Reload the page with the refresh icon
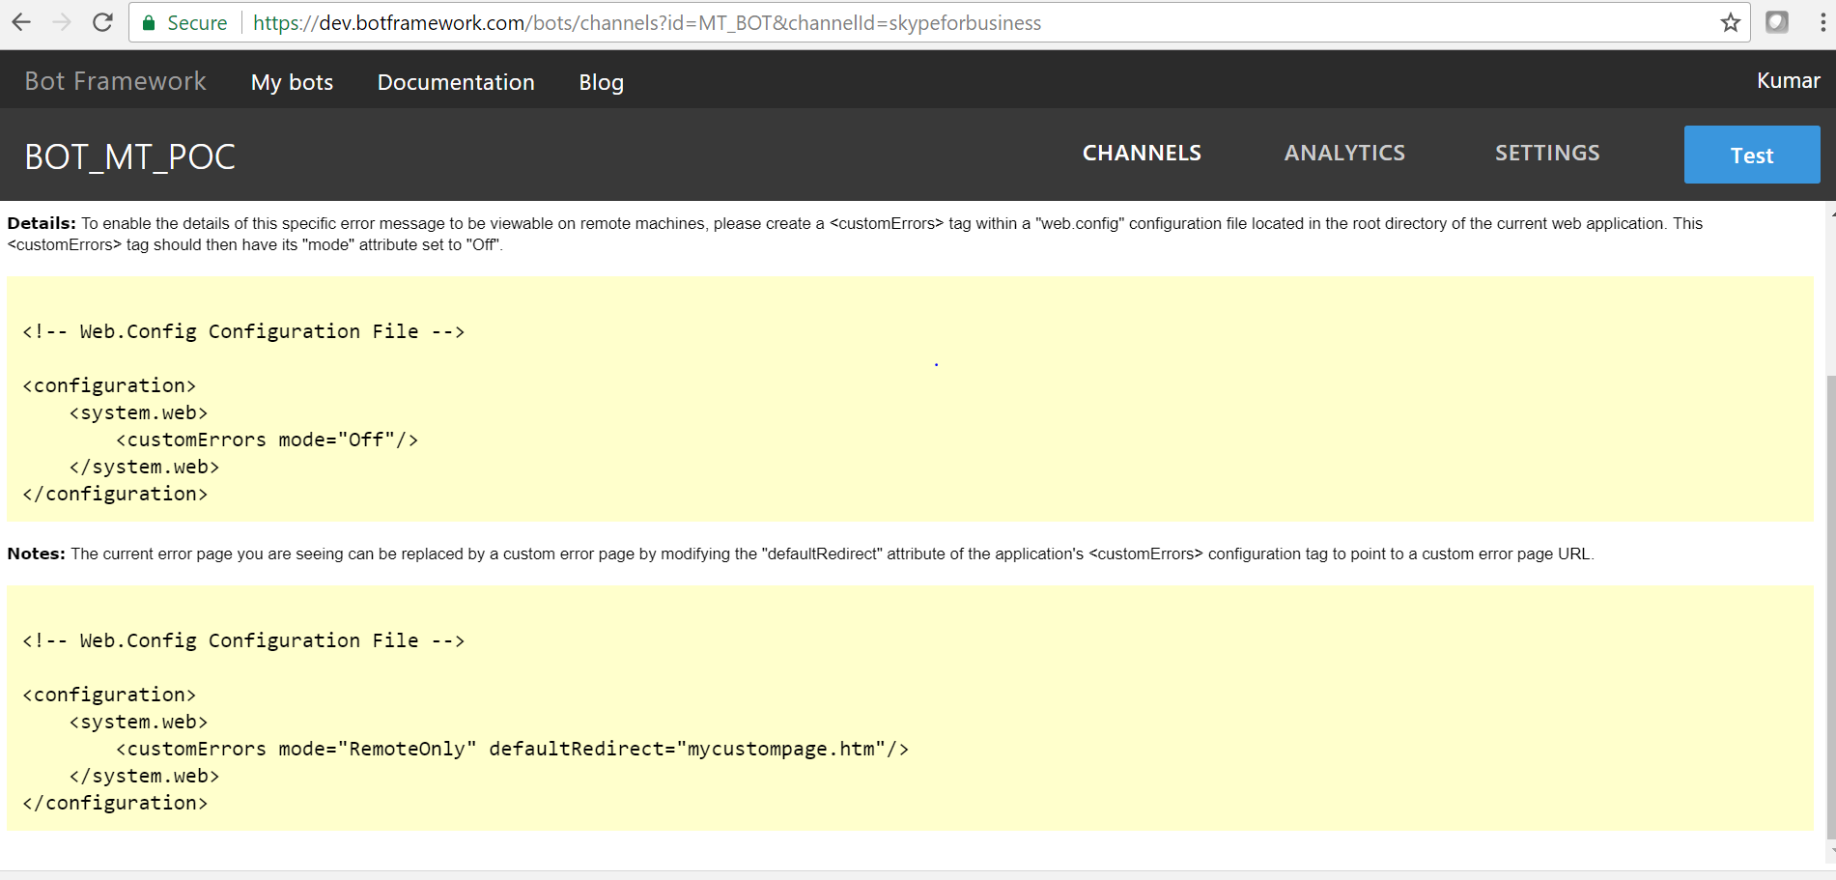 click(x=101, y=21)
